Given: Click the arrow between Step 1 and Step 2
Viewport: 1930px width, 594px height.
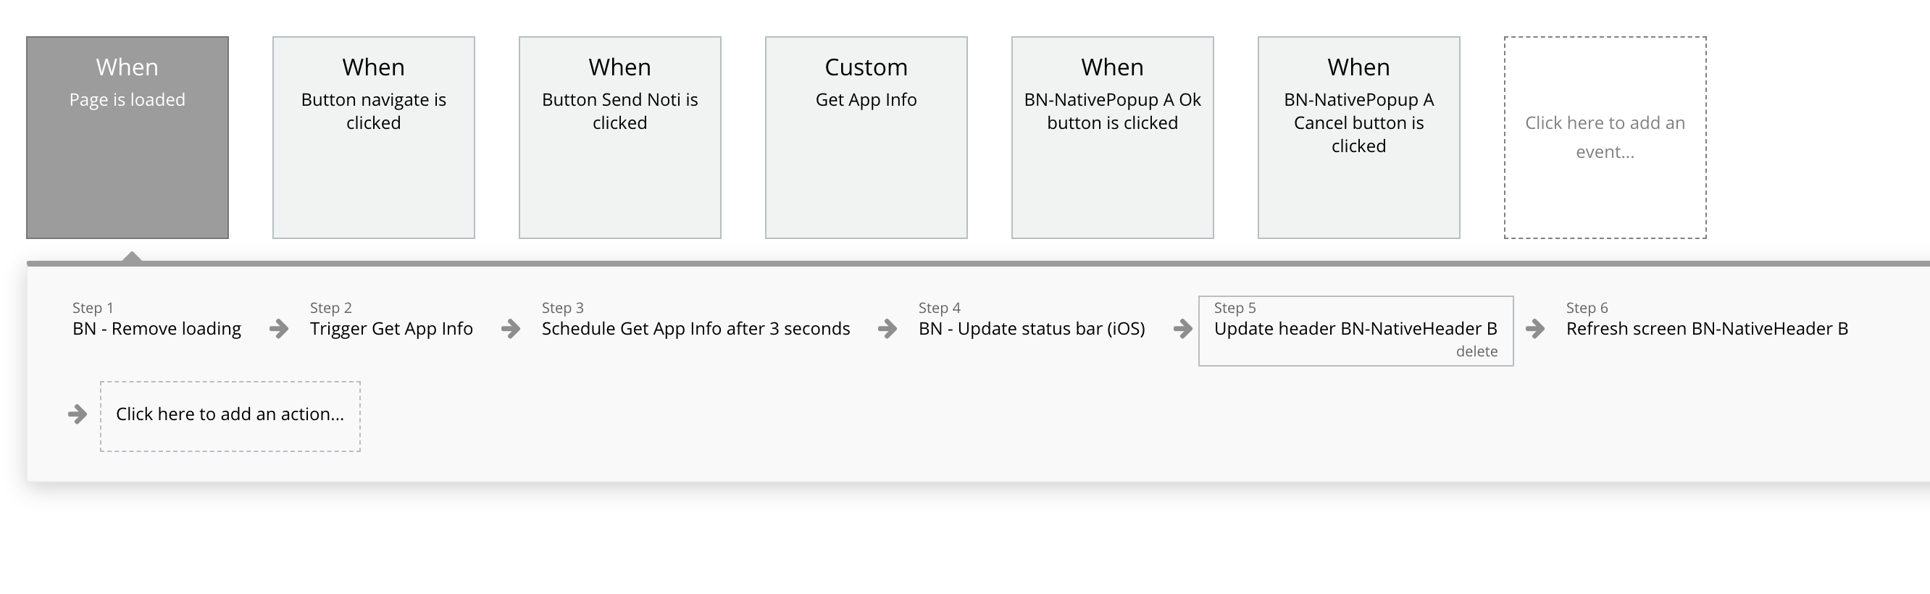Looking at the screenshot, I should tap(279, 329).
